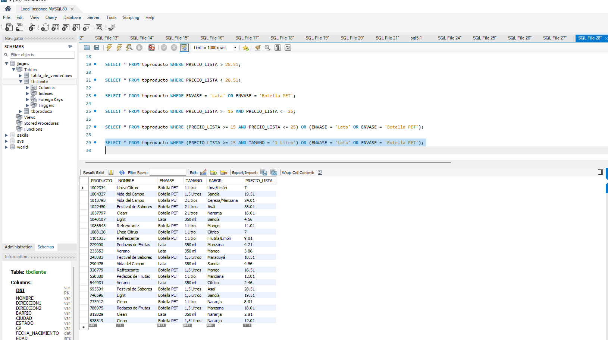Export recordset to external file
Image resolution: width=608 pixels, height=340 pixels.
[264, 172]
